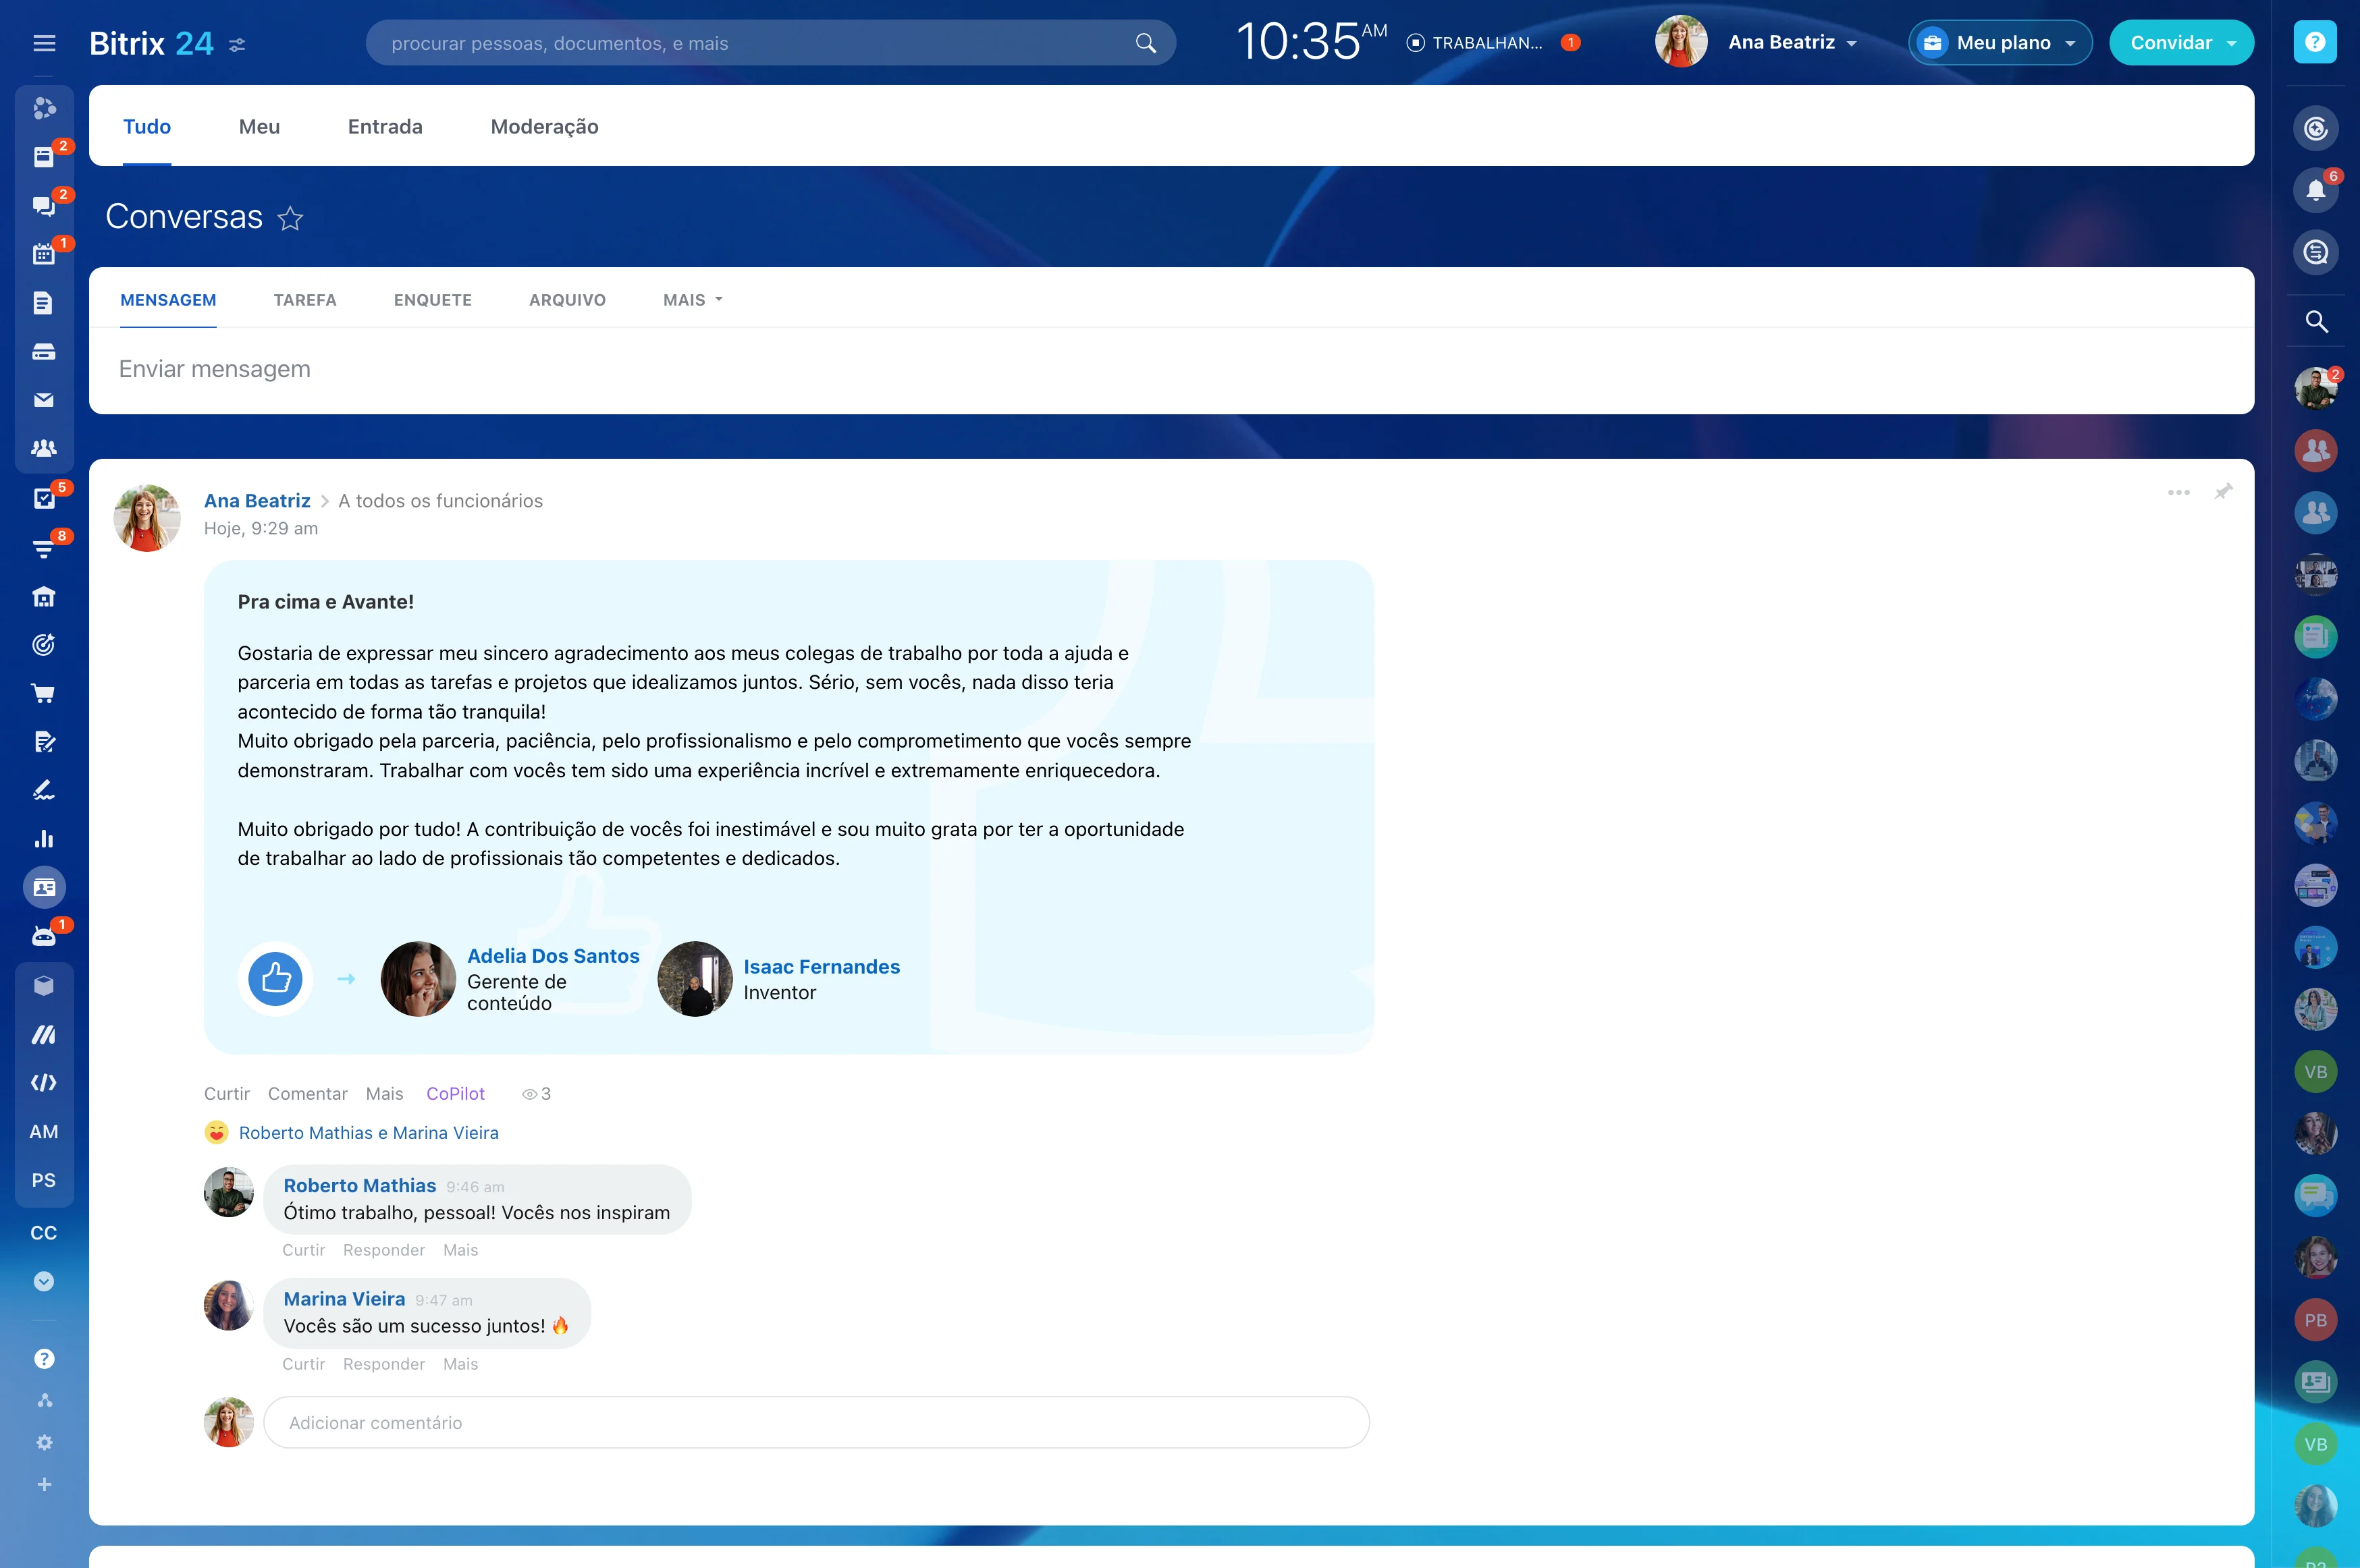Click the Adicionar comentário field

[x=815, y=1422]
